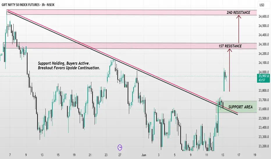This screenshot has width=271, height=159.
Task: Click the 24,500.0 price axis label
Action: tap(264, 26)
